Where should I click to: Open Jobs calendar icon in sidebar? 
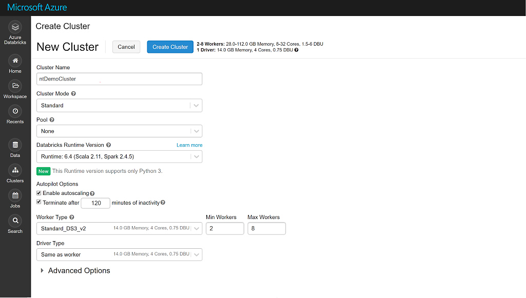click(15, 195)
